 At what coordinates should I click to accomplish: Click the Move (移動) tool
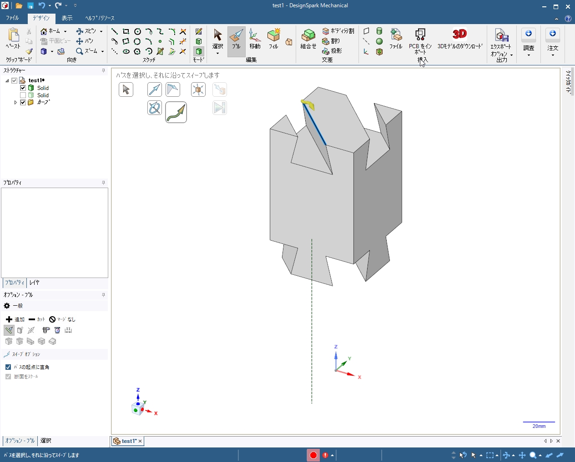[255, 39]
